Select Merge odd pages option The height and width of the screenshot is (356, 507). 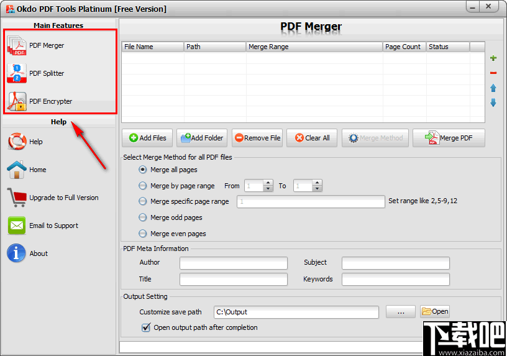coord(143,217)
